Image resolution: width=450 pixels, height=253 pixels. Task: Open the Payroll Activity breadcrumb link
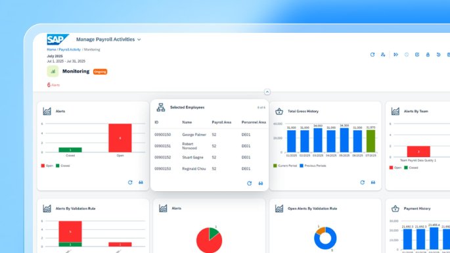click(70, 49)
